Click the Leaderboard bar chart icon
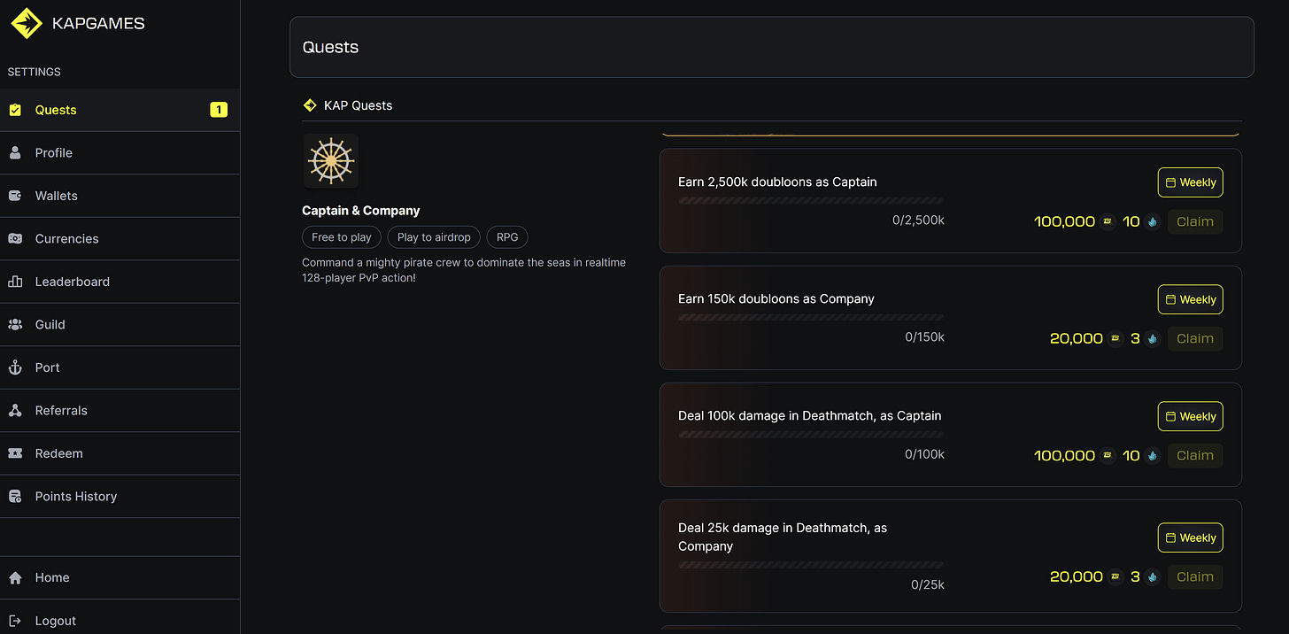 [15, 282]
